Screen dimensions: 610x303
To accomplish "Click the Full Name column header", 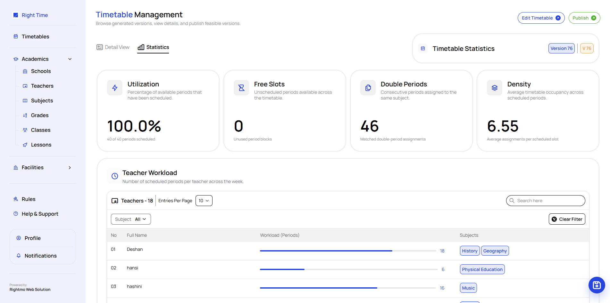I will 137,235.
